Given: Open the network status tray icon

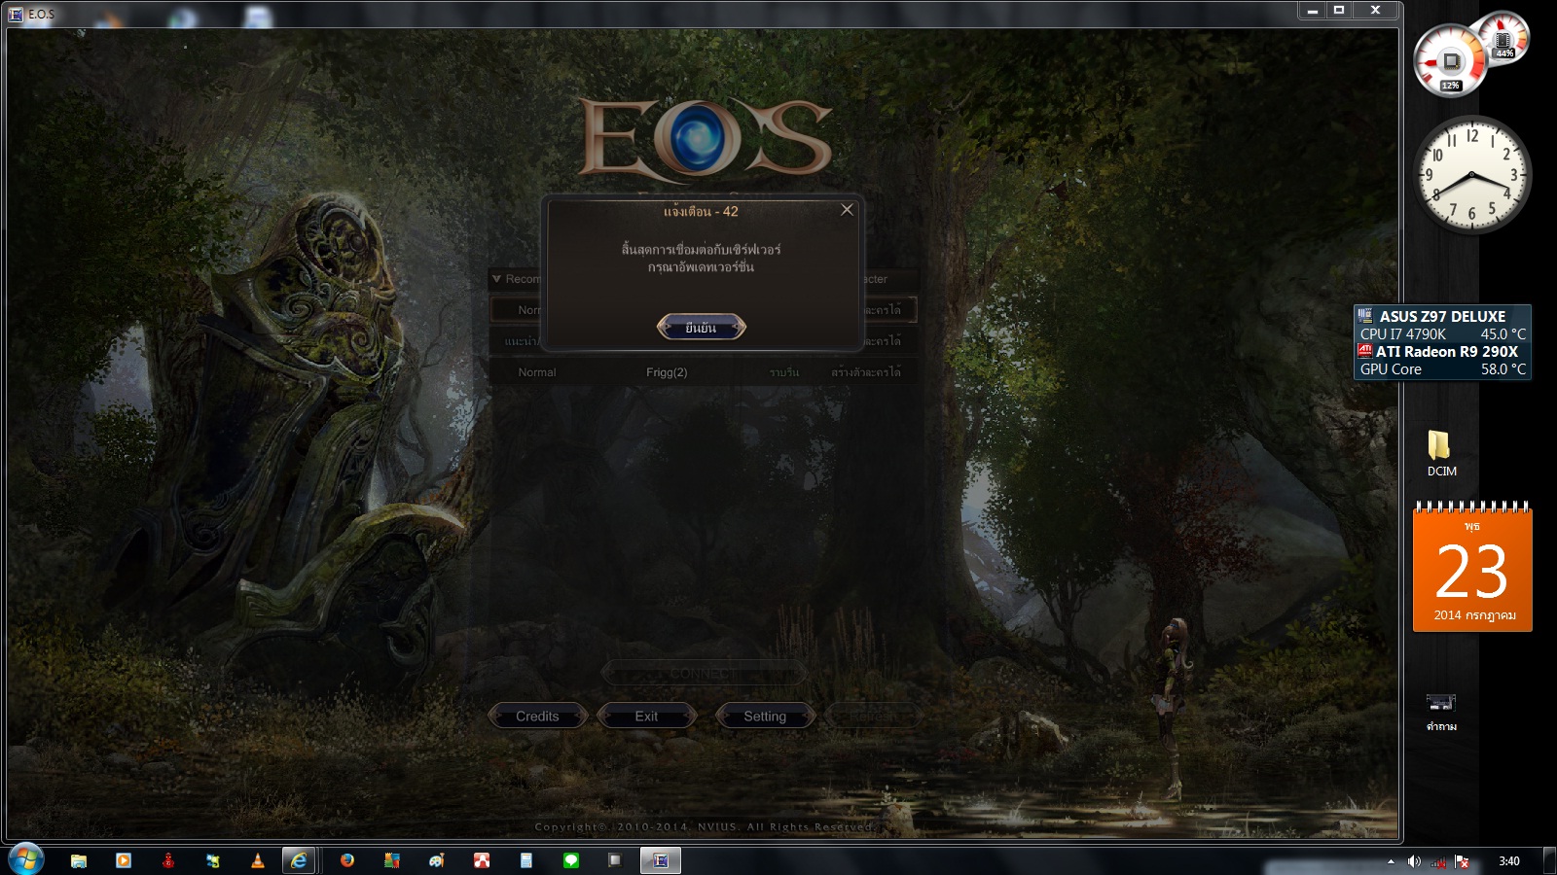Looking at the screenshot, I should tap(1438, 861).
